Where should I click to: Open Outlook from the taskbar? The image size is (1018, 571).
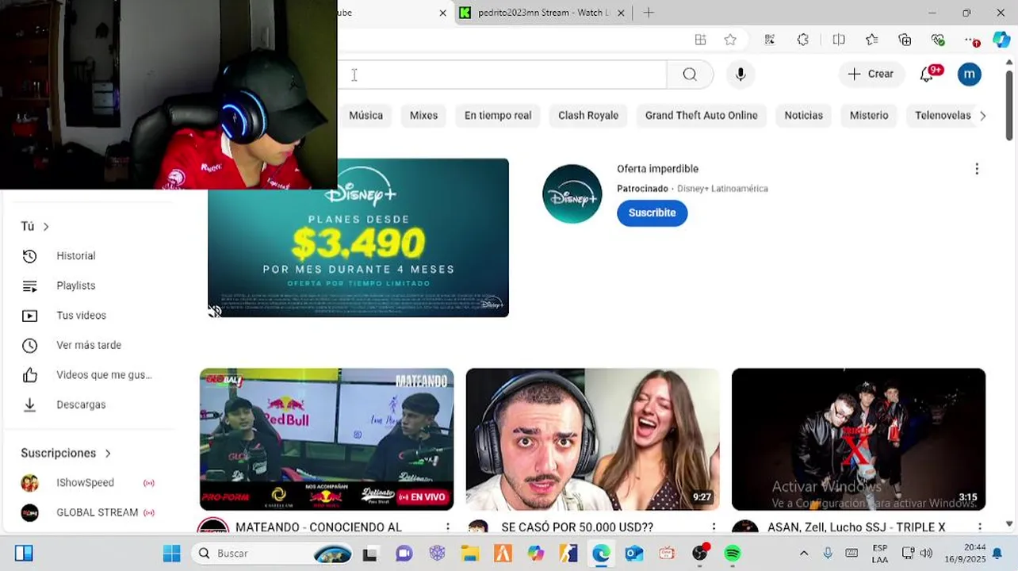pyautogui.click(x=633, y=554)
